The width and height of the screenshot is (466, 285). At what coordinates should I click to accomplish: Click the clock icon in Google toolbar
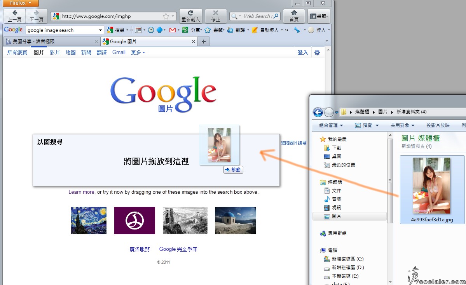coord(151,30)
